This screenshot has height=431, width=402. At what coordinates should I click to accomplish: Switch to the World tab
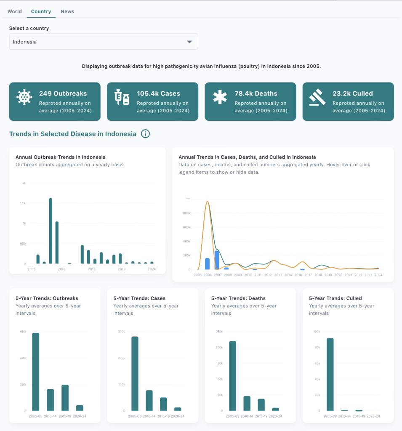click(15, 11)
